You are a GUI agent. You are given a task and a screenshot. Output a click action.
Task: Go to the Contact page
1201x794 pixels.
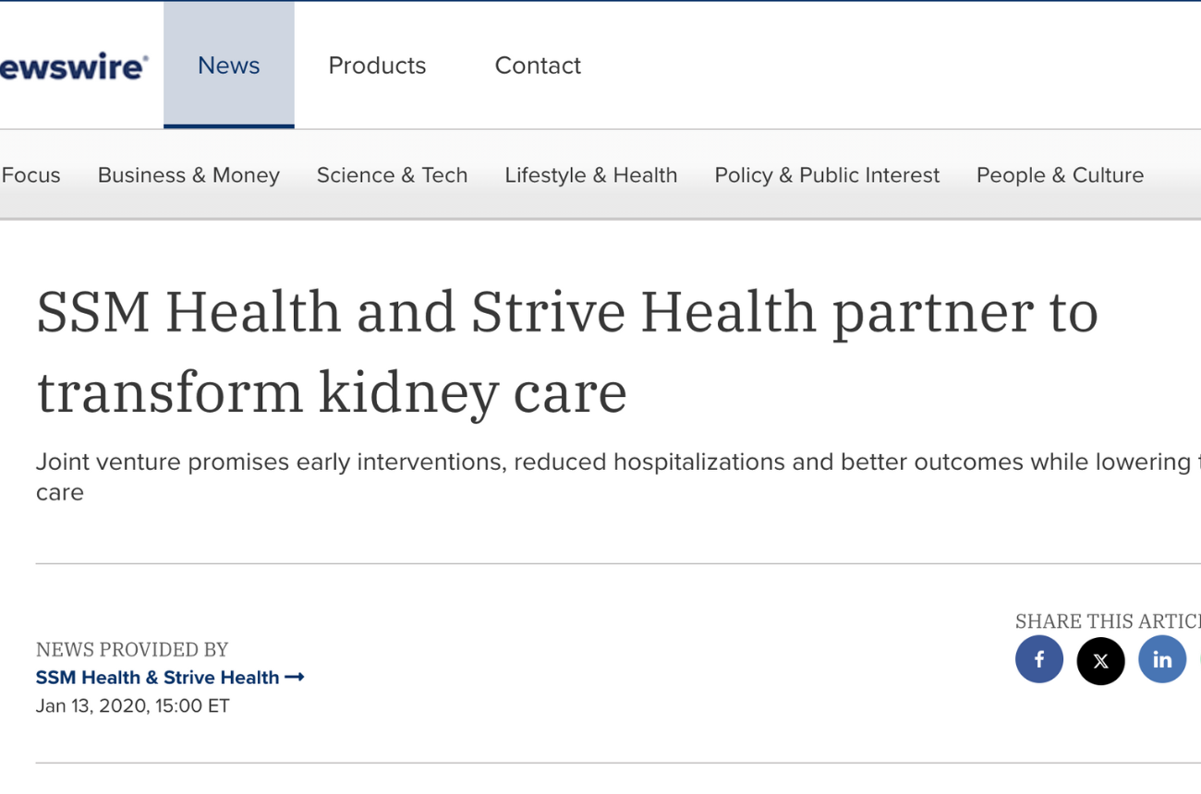coord(538,66)
